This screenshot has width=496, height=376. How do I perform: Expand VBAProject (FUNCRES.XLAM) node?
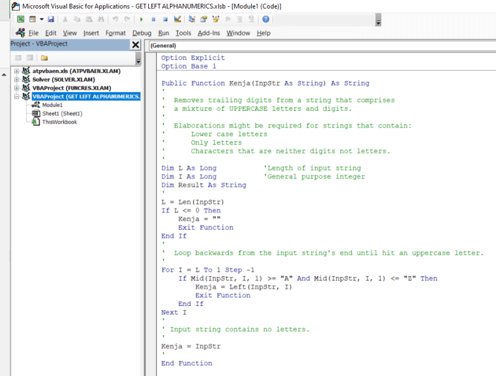[x=17, y=88]
